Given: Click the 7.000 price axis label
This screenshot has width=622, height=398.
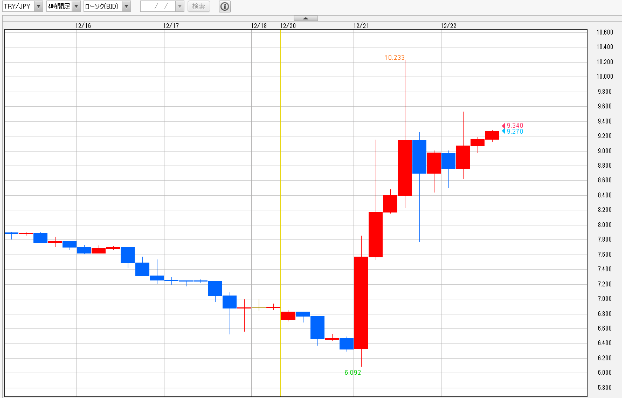Looking at the screenshot, I should [x=605, y=298].
